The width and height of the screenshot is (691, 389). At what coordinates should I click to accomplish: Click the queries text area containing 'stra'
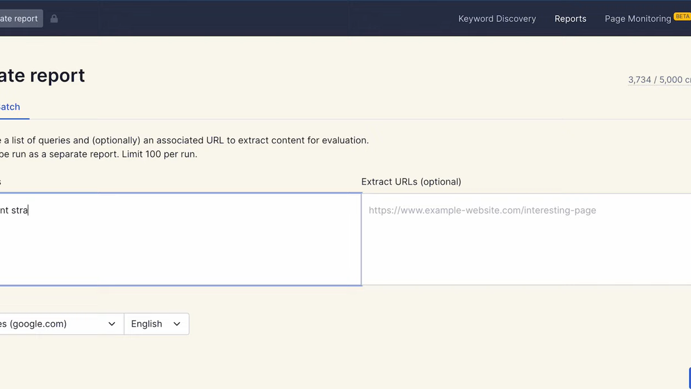point(181,239)
